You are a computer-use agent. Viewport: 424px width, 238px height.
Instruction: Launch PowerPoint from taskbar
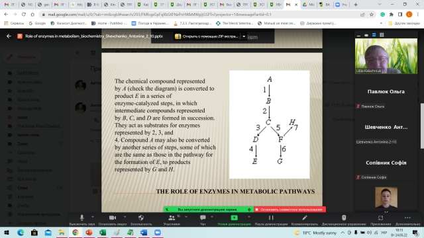coord(89,232)
